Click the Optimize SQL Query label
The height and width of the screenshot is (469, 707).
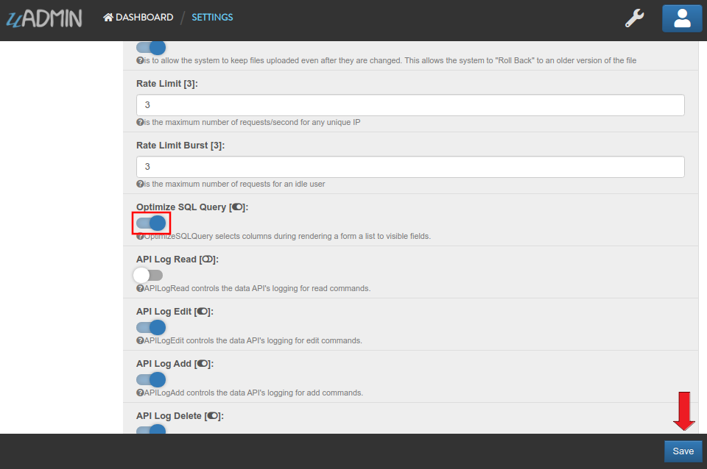(x=192, y=207)
